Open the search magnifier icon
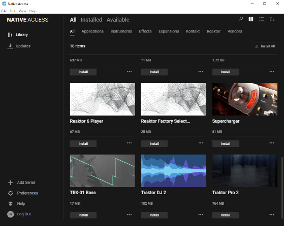Screen dimensions: 284x226 pyautogui.click(x=241, y=19)
